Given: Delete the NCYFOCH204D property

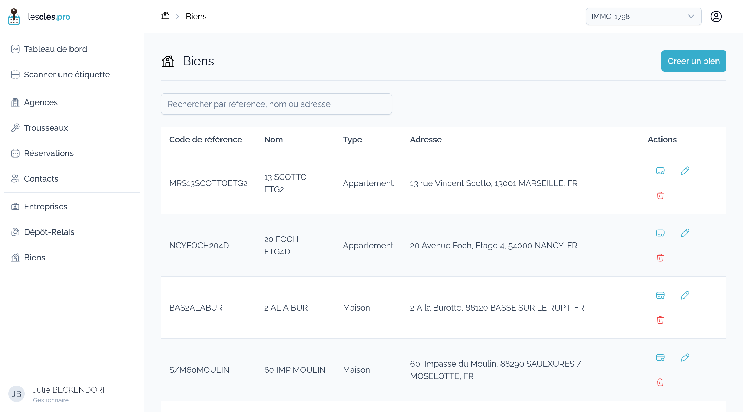Looking at the screenshot, I should point(660,258).
